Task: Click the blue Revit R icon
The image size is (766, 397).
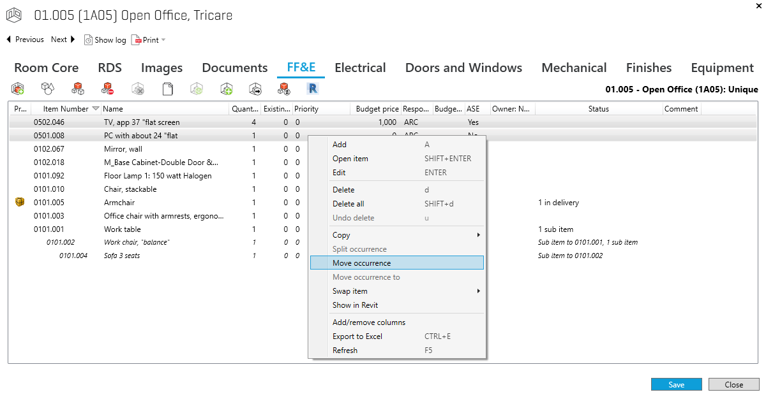Action: pos(313,89)
